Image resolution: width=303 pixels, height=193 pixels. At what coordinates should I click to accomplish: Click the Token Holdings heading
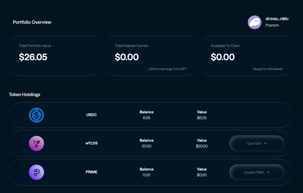click(25, 95)
